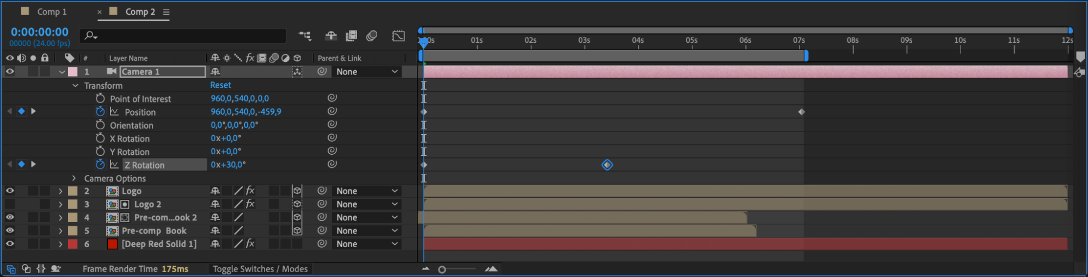
Task: Click the Point of Interest expression pickwhip
Action: click(x=332, y=98)
